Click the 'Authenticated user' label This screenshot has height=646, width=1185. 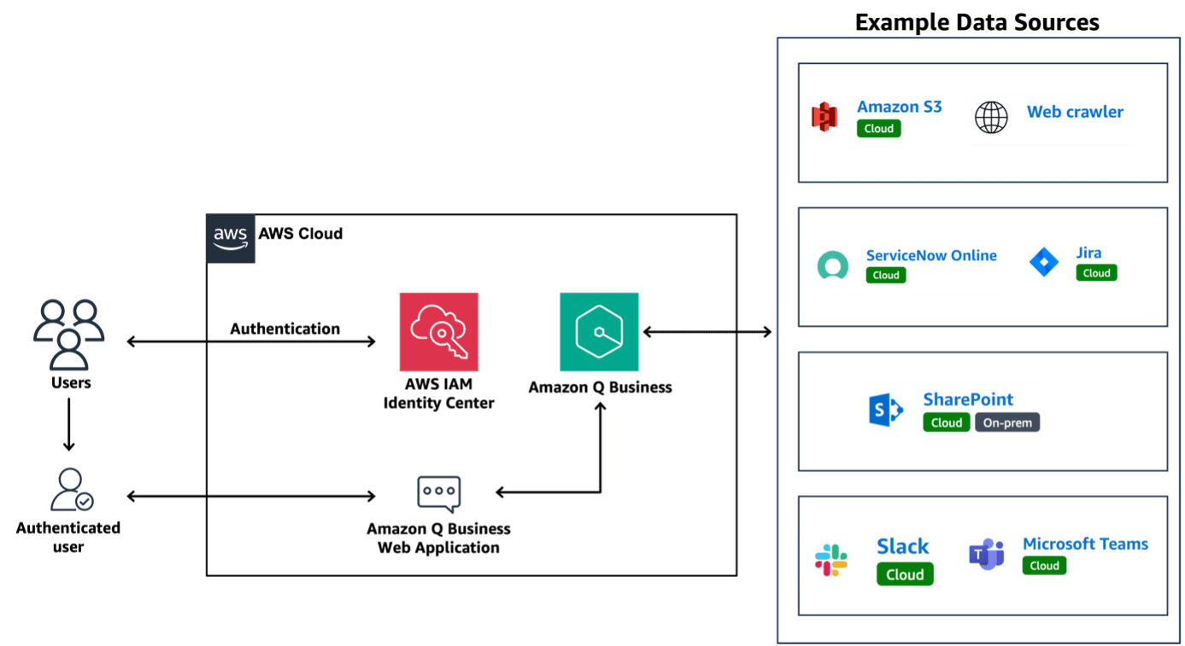[68, 537]
